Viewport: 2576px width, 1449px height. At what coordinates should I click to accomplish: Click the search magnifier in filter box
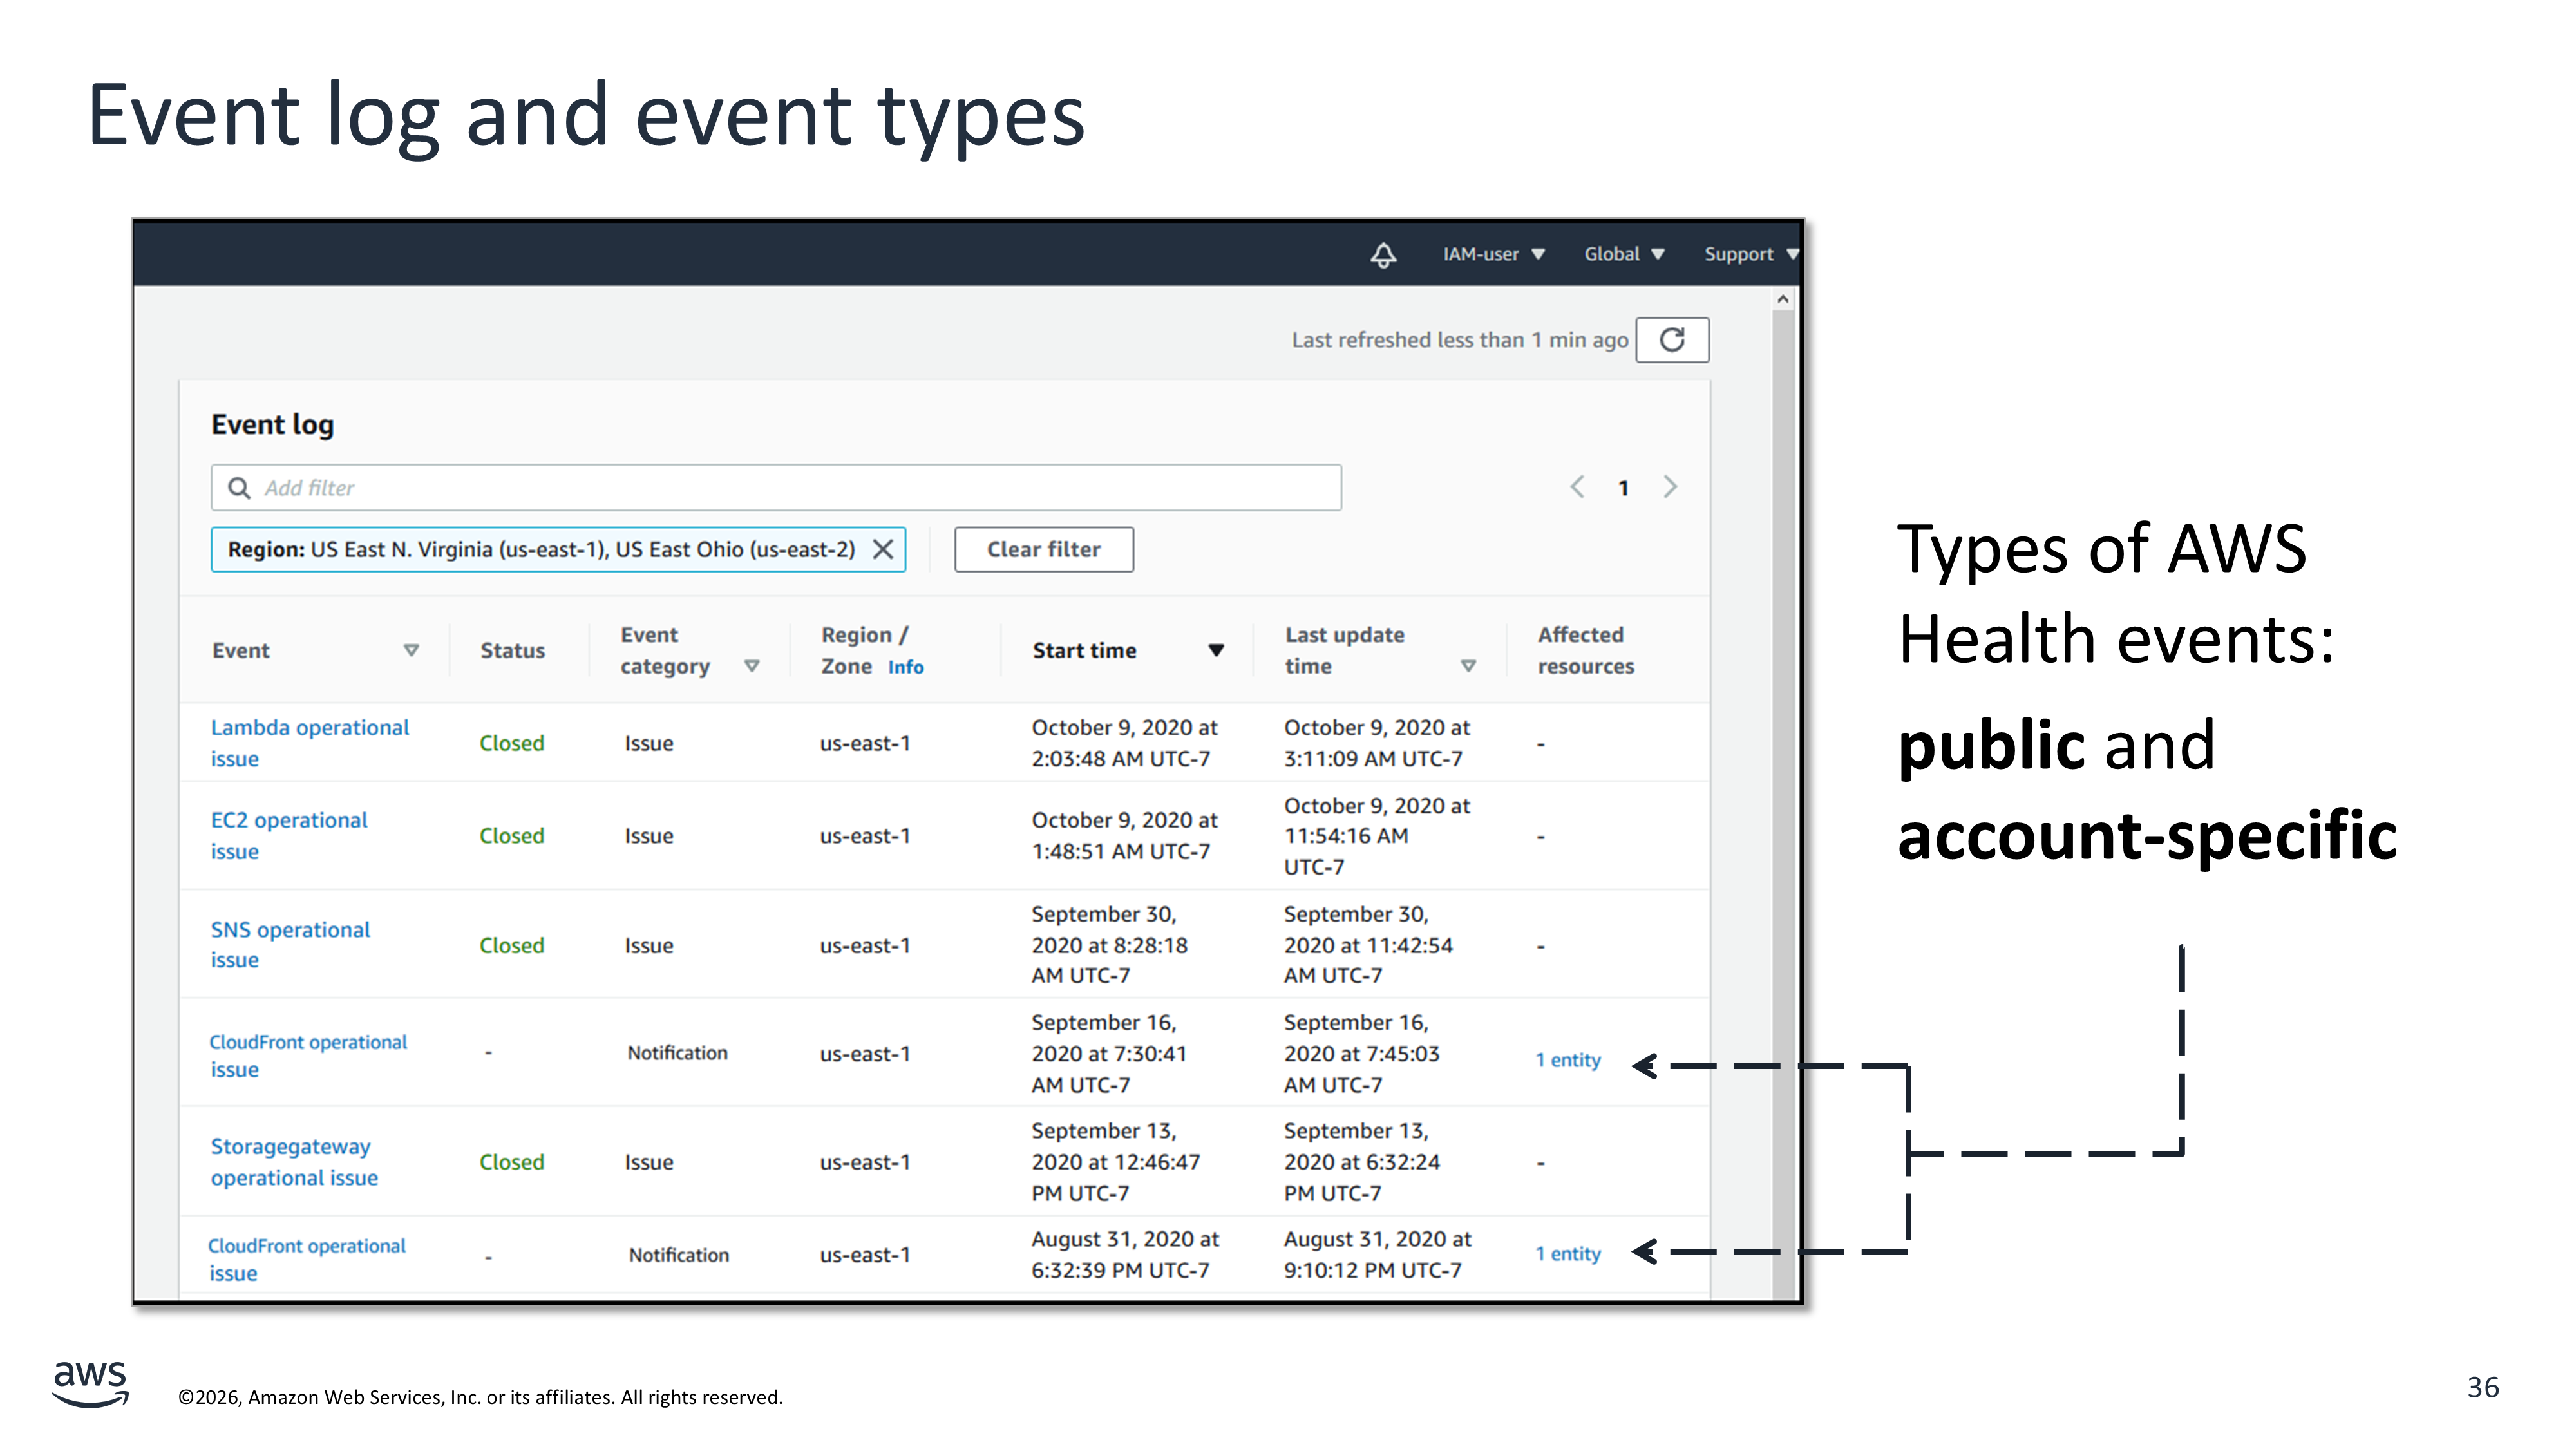[x=239, y=488]
